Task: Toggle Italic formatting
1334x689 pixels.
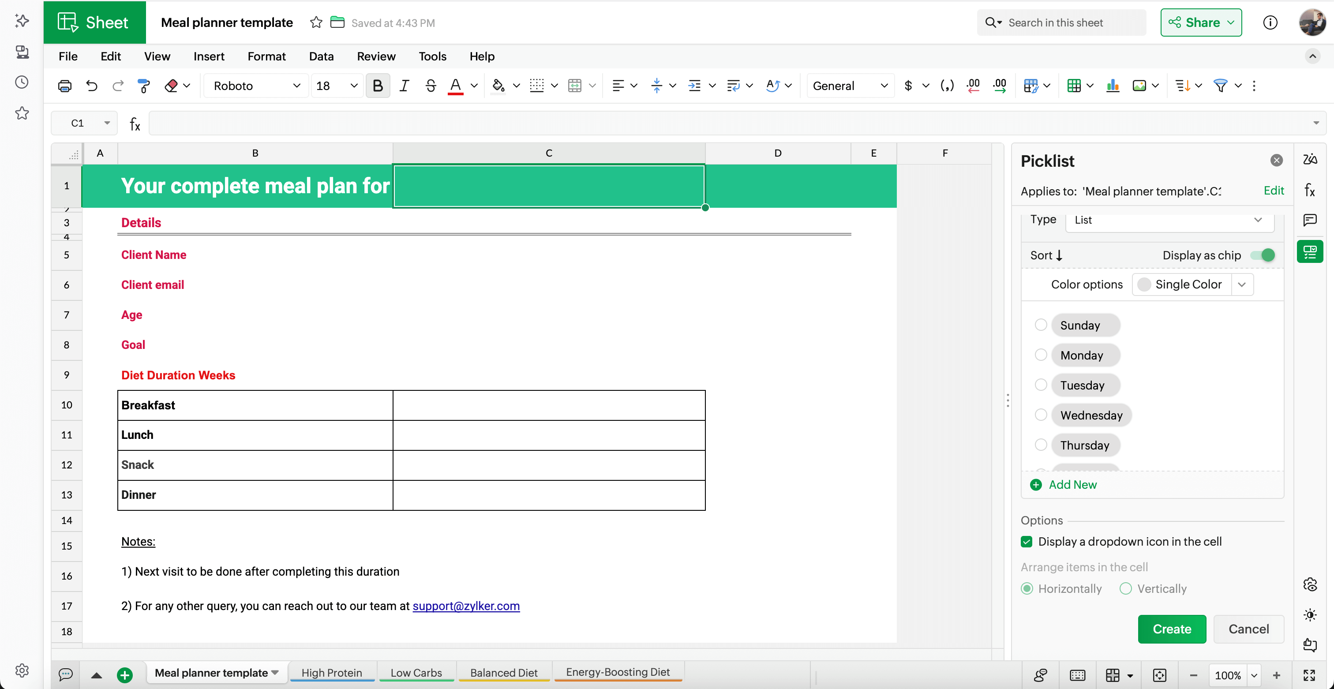Action: point(405,86)
